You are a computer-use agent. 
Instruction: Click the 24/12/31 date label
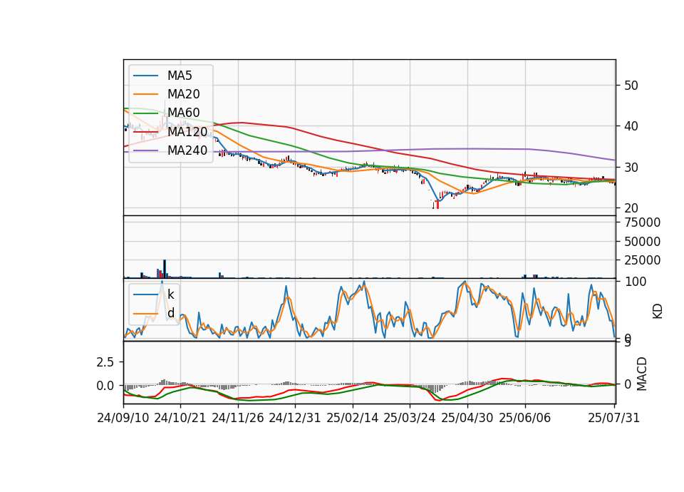tap(295, 418)
